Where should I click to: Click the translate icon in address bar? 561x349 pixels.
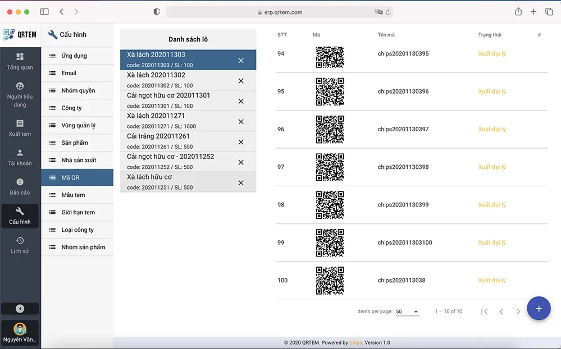[x=378, y=12]
